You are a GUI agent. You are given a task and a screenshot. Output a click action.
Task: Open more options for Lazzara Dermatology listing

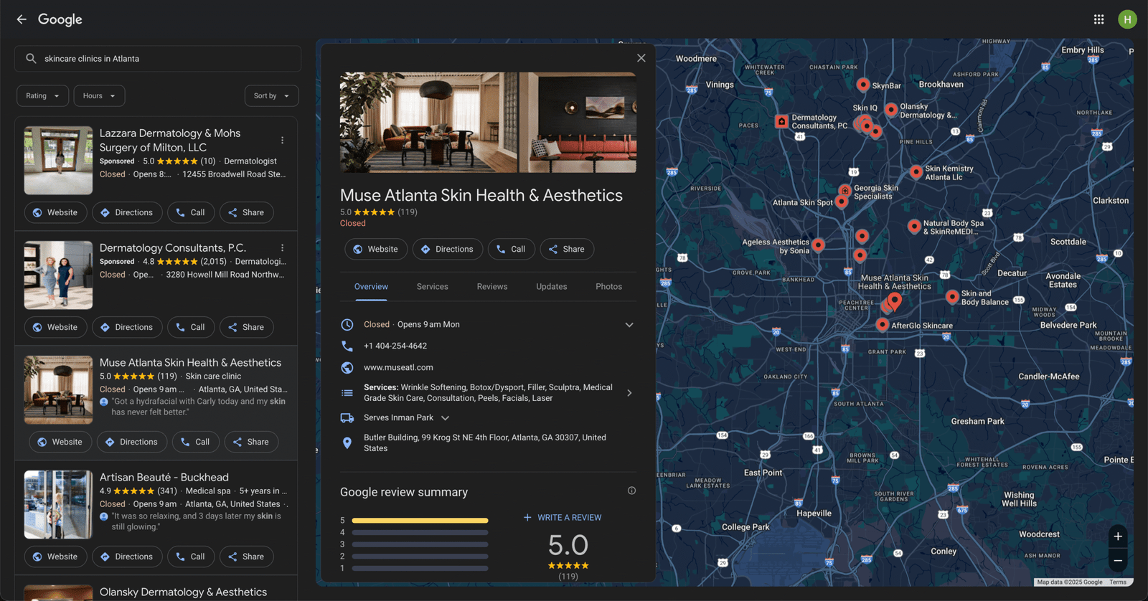[x=282, y=141]
